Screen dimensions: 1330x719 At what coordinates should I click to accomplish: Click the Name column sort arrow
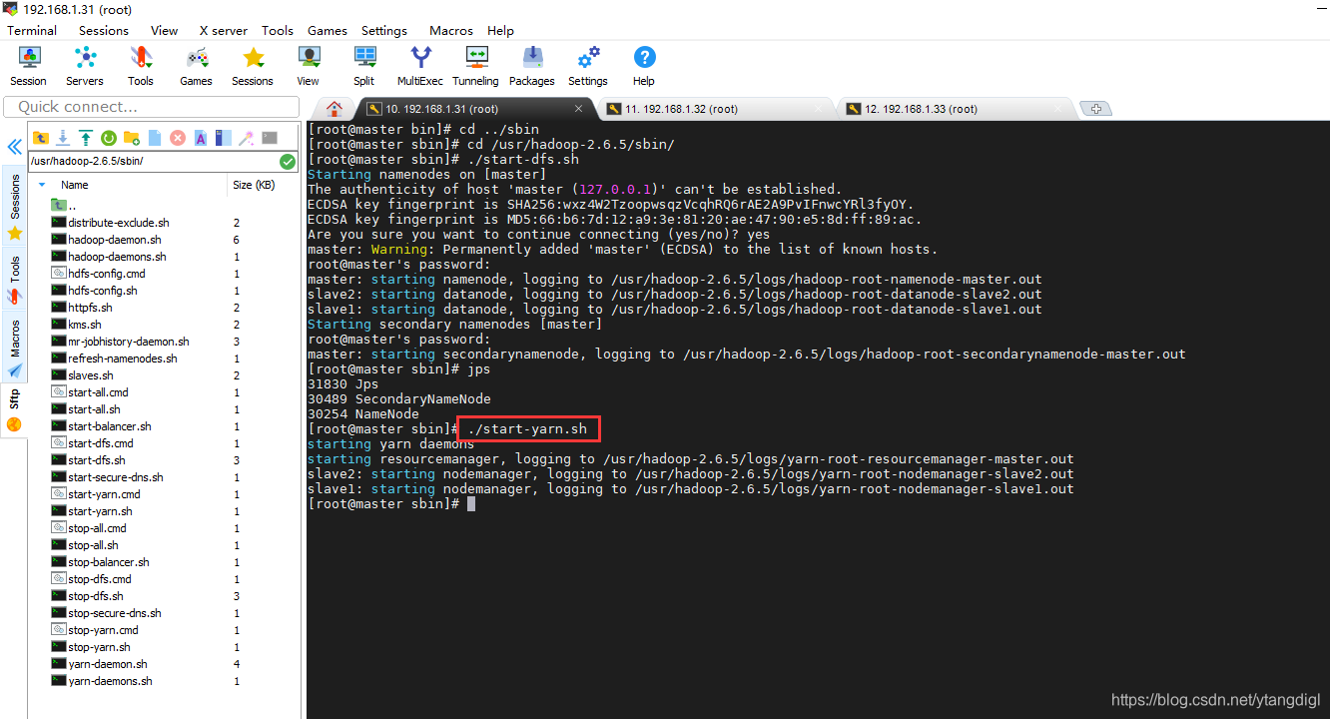[42, 185]
